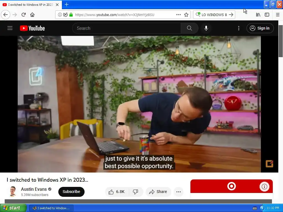
Task: Close the 'I switched to Windows XP' tab
Action: tap(57, 5)
